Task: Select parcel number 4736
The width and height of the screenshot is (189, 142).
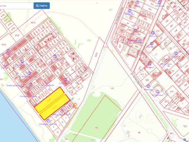Action: coord(13,29)
